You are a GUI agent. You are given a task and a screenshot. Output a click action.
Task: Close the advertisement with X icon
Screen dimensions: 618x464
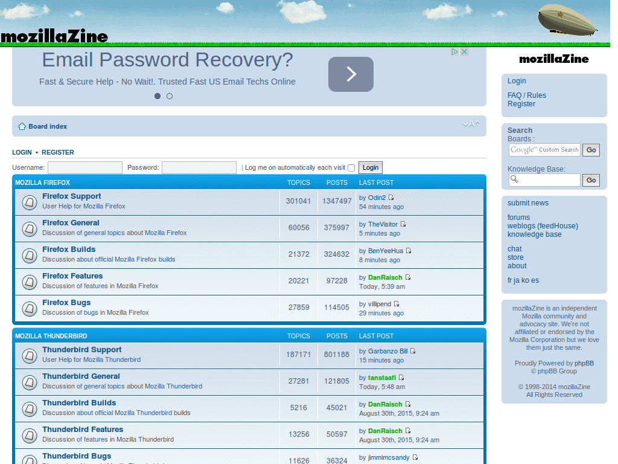pyautogui.click(x=465, y=52)
